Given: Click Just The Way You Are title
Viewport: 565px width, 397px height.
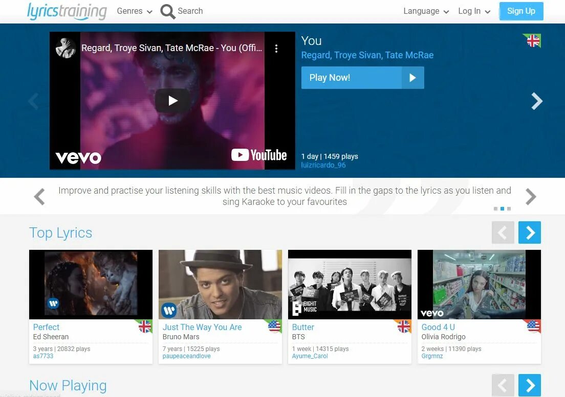Looking at the screenshot, I should coord(202,327).
